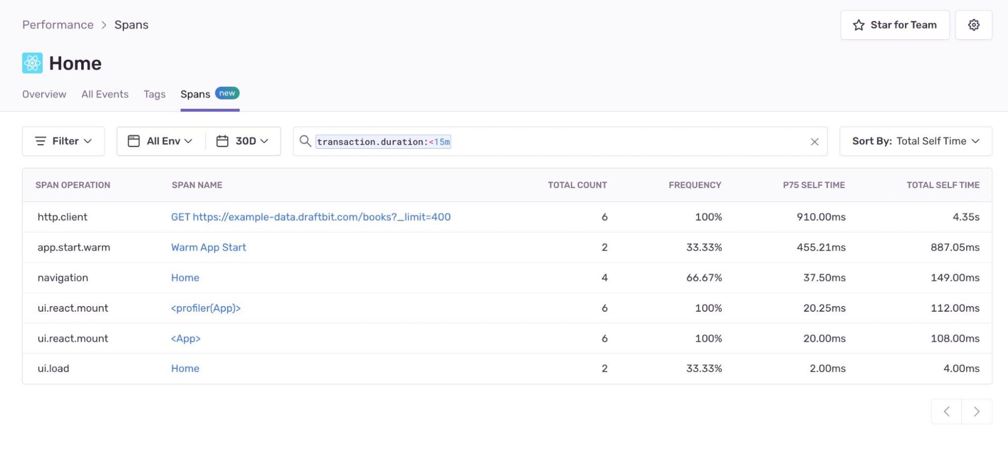Clear the search query using the X icon

click(x=814, y=141)
